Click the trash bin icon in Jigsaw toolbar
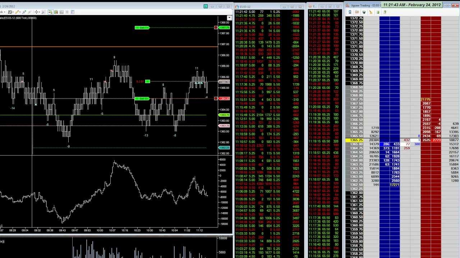This screenshot has width=460, height=258. tap(364, 12)
